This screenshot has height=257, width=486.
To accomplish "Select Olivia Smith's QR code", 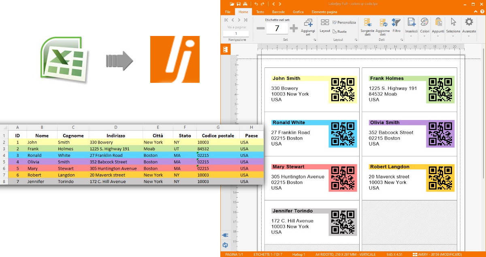I will (441, 133).
